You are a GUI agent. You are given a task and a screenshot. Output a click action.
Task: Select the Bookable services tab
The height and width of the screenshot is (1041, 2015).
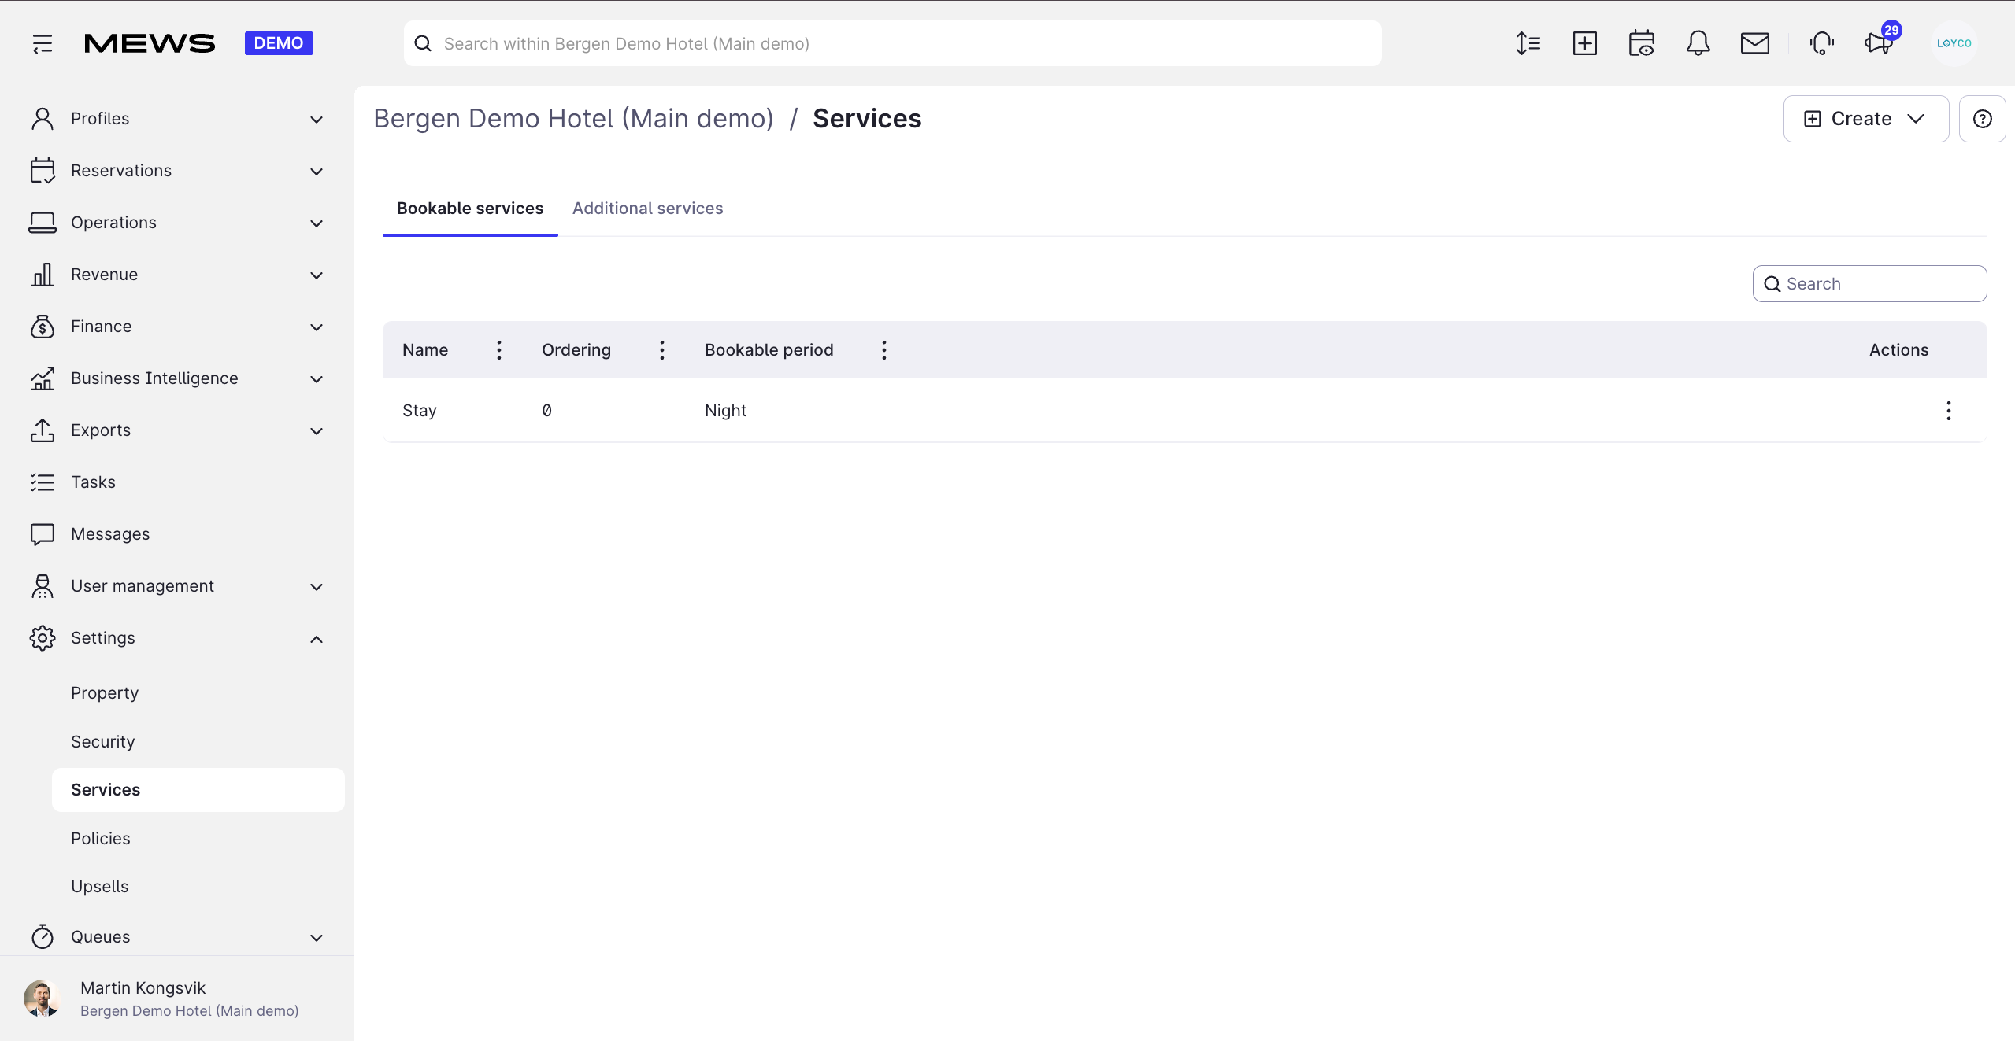[x=470, y=209]
